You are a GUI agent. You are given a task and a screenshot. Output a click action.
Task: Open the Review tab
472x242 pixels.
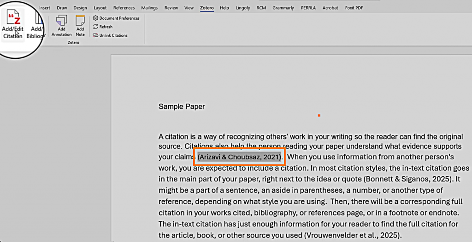click(x=171, y=8)
